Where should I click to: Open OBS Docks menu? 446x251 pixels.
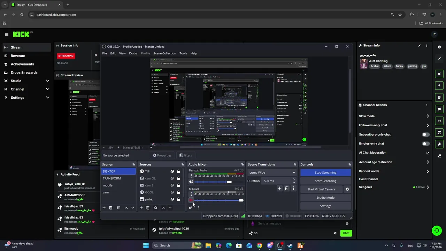point(133,53)
